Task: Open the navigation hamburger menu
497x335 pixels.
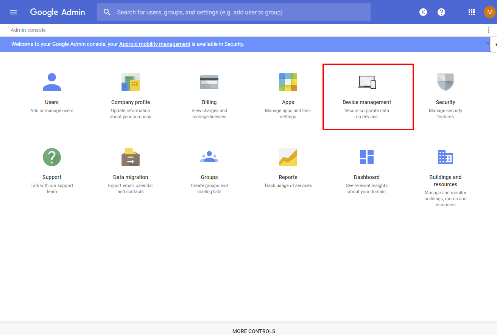Action: tap(14, 12)
